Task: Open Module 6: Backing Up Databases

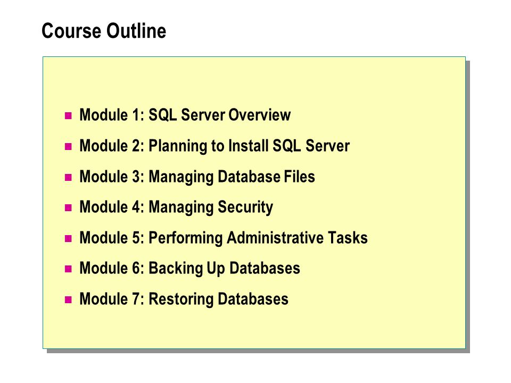Action: click(x=189, y=268)
